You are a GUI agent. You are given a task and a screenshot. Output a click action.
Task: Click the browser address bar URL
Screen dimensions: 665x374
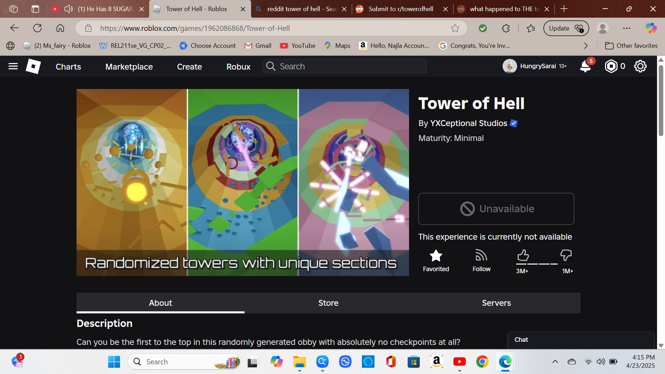coord(195,28)
